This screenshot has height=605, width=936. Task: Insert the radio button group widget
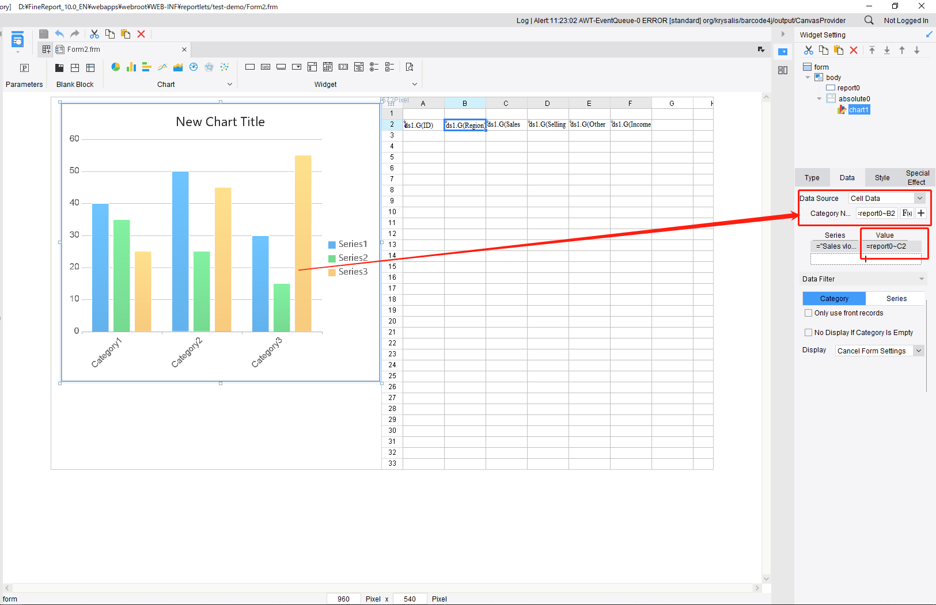[x=374, y=67]
